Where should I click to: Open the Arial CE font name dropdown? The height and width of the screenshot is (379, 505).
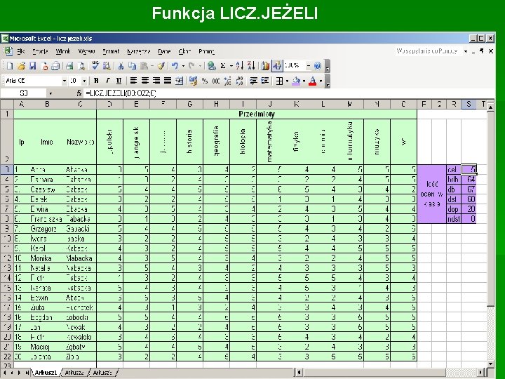pyautogui.click(x=64, y=81)
